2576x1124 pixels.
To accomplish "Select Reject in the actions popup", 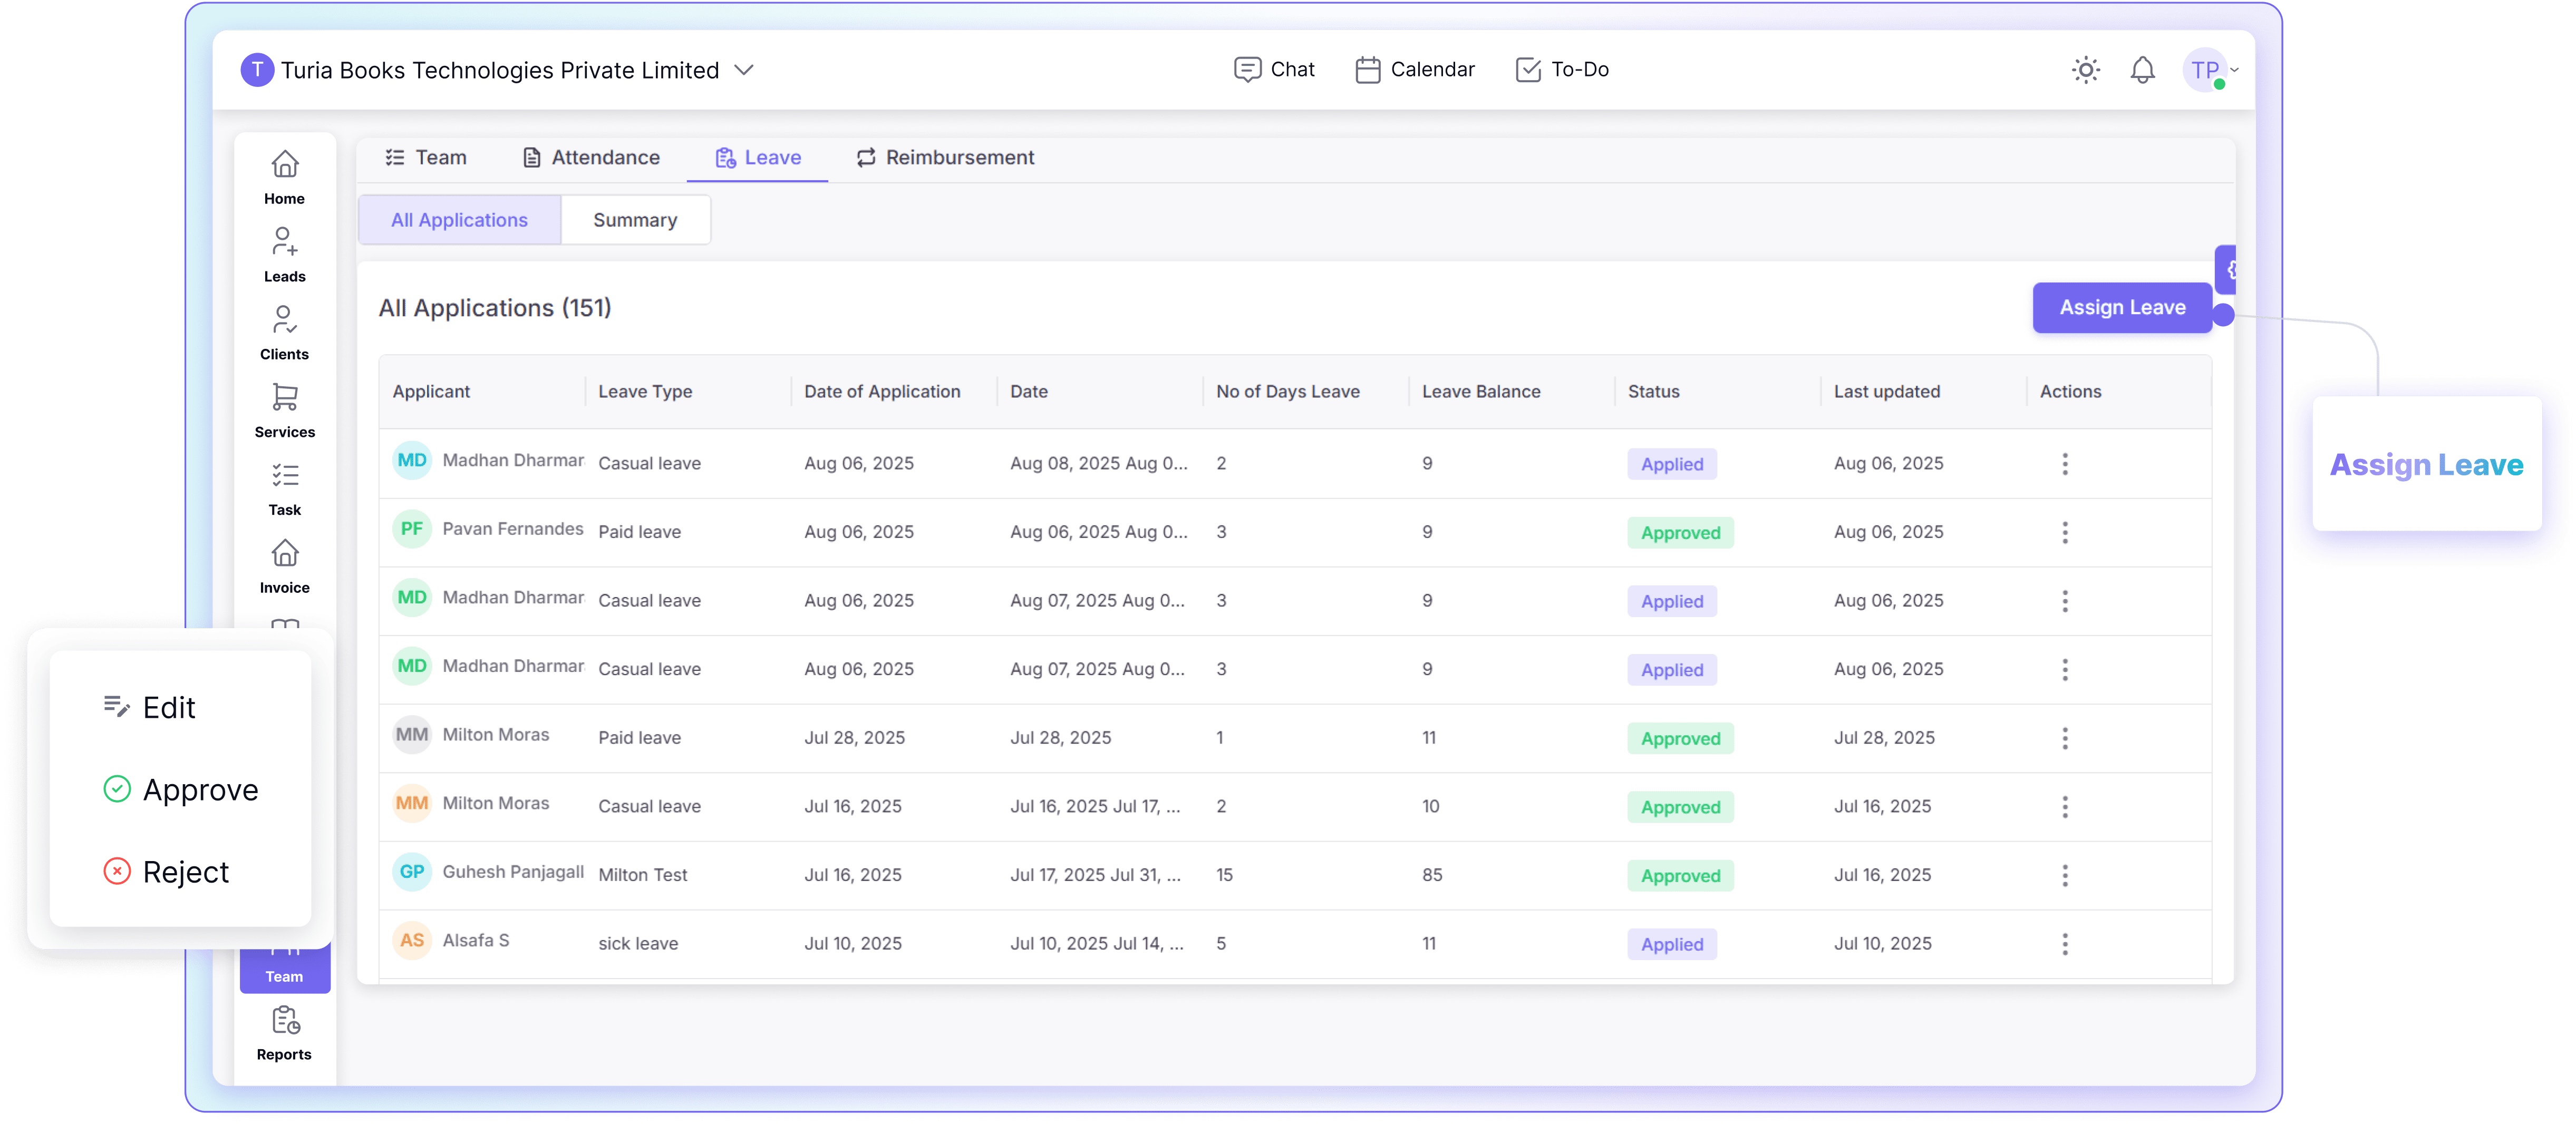I will pos(166,872).
